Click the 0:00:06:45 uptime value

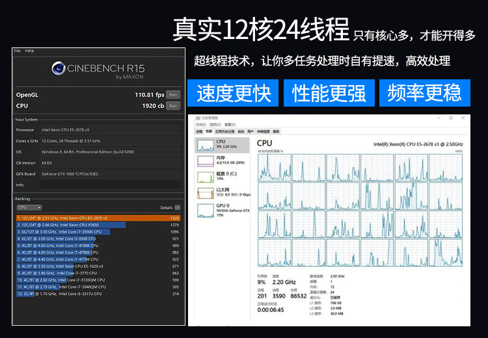(271, 310)
